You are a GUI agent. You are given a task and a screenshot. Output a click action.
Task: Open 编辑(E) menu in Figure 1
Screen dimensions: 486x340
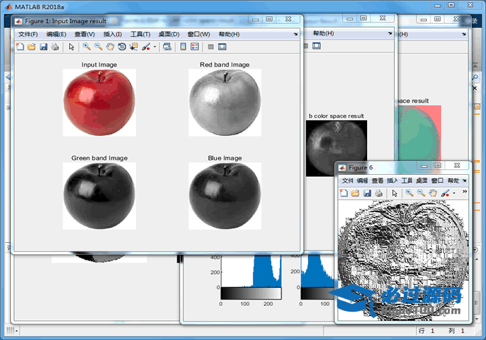point(56,34)
